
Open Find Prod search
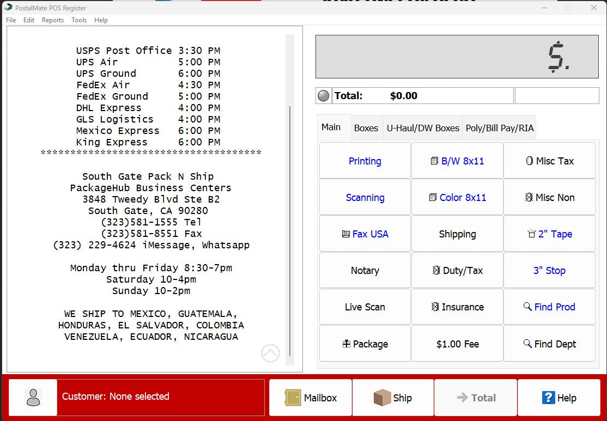(x=549, y=307)
